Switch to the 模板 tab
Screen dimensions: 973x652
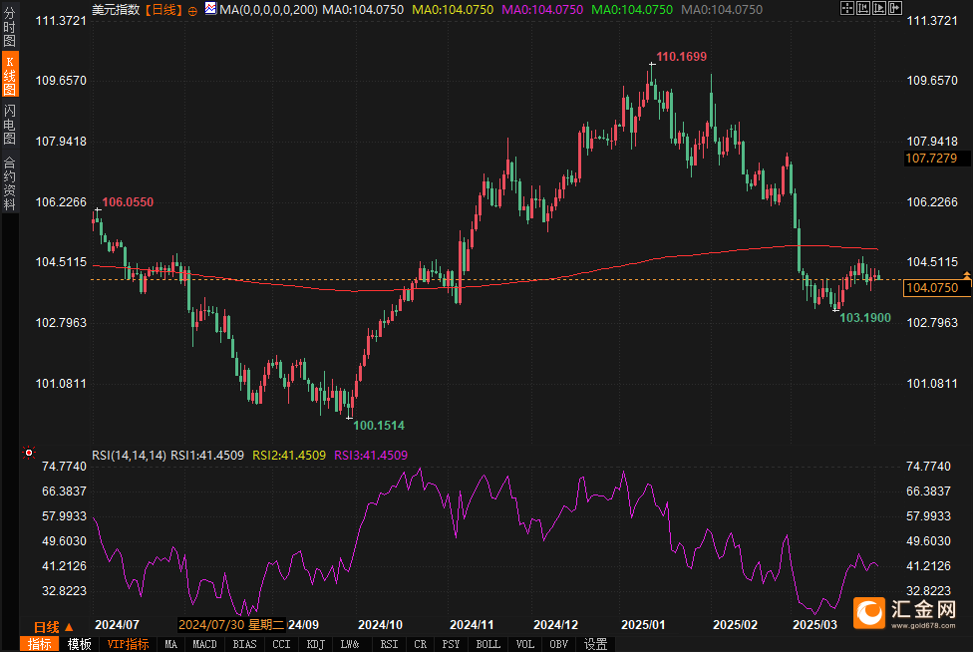(79, 644)
